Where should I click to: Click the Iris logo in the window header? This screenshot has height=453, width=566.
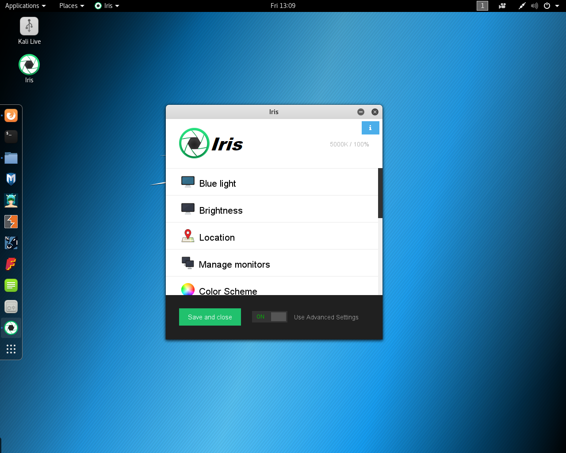click(x=211, y=143)
